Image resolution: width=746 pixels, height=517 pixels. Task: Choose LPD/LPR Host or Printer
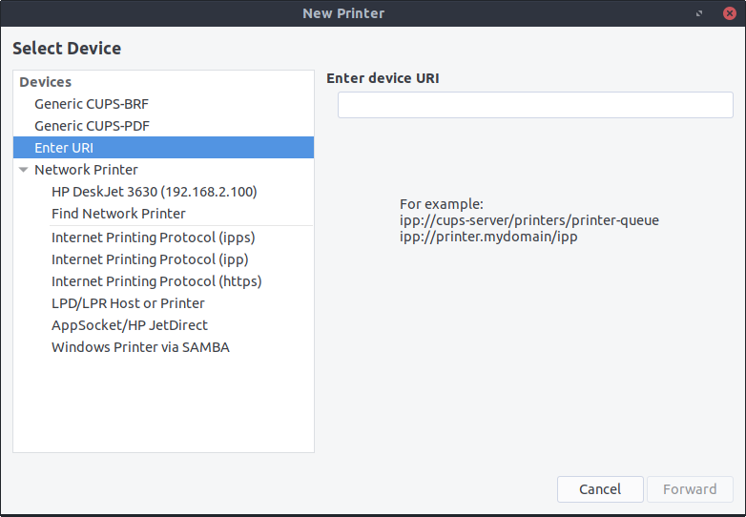(128, 303)
